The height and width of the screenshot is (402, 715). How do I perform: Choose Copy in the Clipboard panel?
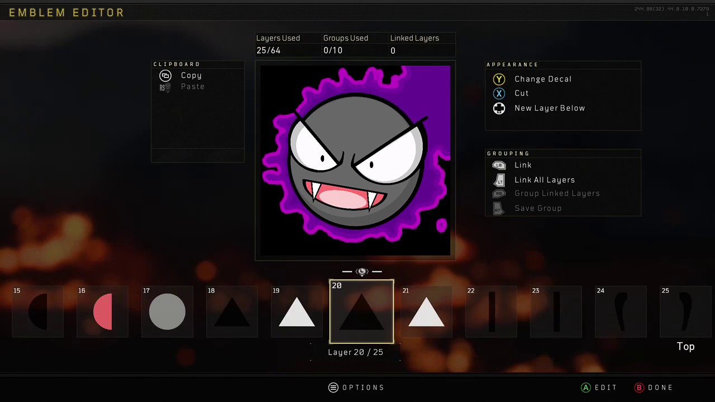pos(191,75)
